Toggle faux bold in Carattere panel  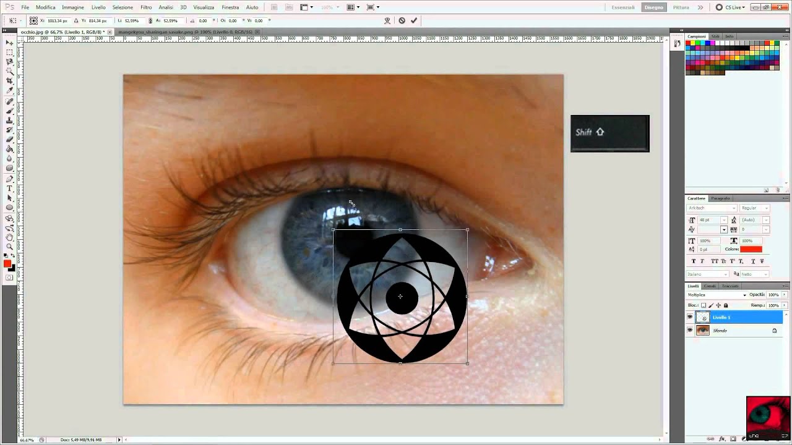[693, 261]
